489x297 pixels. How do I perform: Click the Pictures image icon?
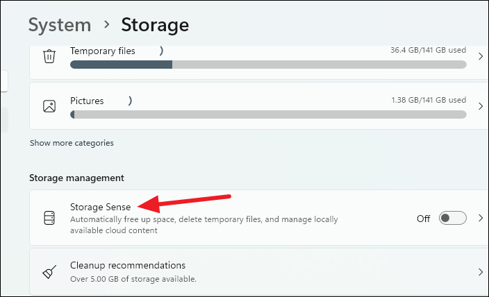click(x=49, y=106)
